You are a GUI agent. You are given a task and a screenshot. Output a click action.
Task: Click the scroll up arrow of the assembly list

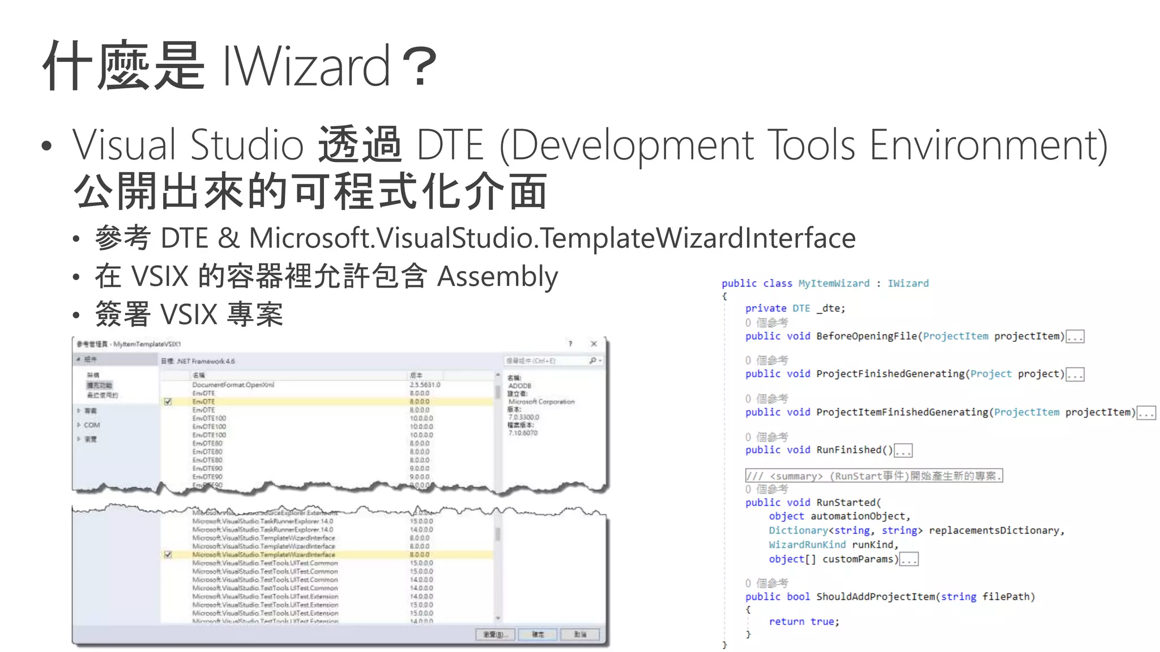click(498, 375)
